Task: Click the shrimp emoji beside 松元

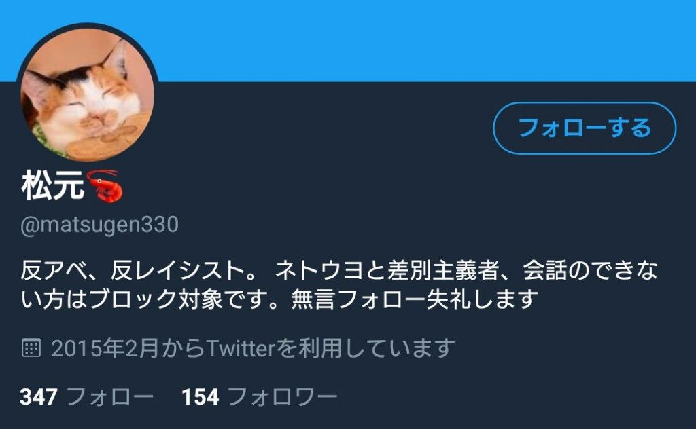Action: [x=105, y=186]
